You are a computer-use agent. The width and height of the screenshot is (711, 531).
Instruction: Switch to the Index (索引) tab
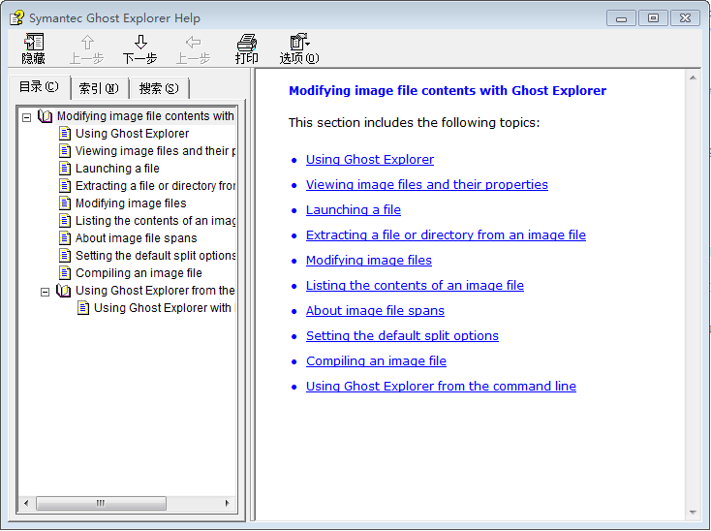pyautogui.click(x=99, y=88)
